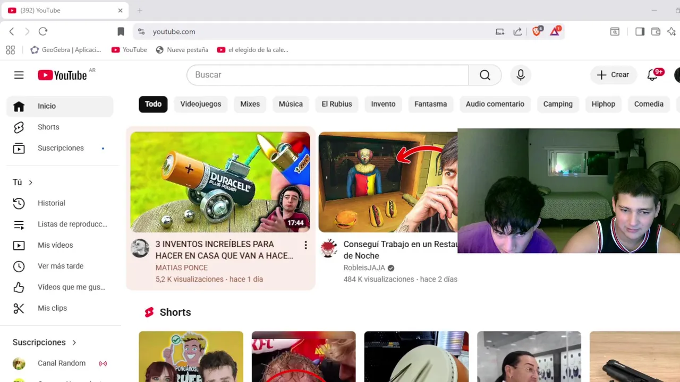Select the Mixes filter chip

click(250, 104)
